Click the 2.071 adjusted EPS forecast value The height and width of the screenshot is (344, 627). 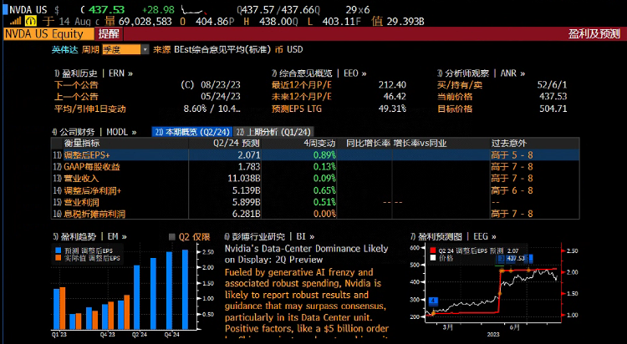pos(249,155)
